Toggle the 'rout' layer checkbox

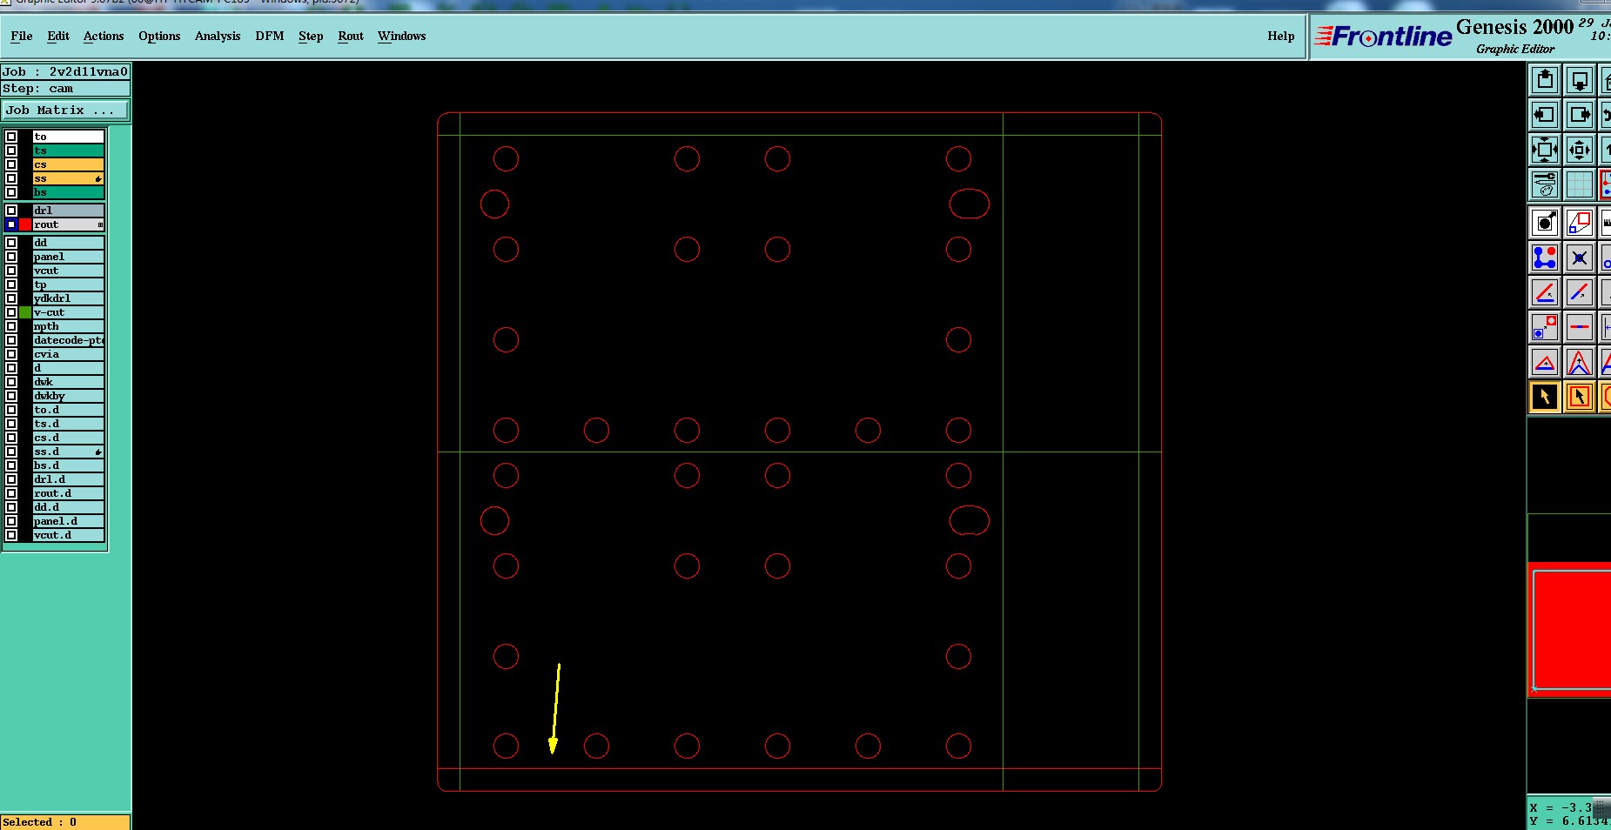11,224
